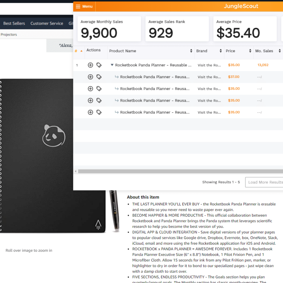Viewport: 283px width, 283px height.
Task: Click the plus icon for the $37.00 variant
Action: [x=90, y=77]
